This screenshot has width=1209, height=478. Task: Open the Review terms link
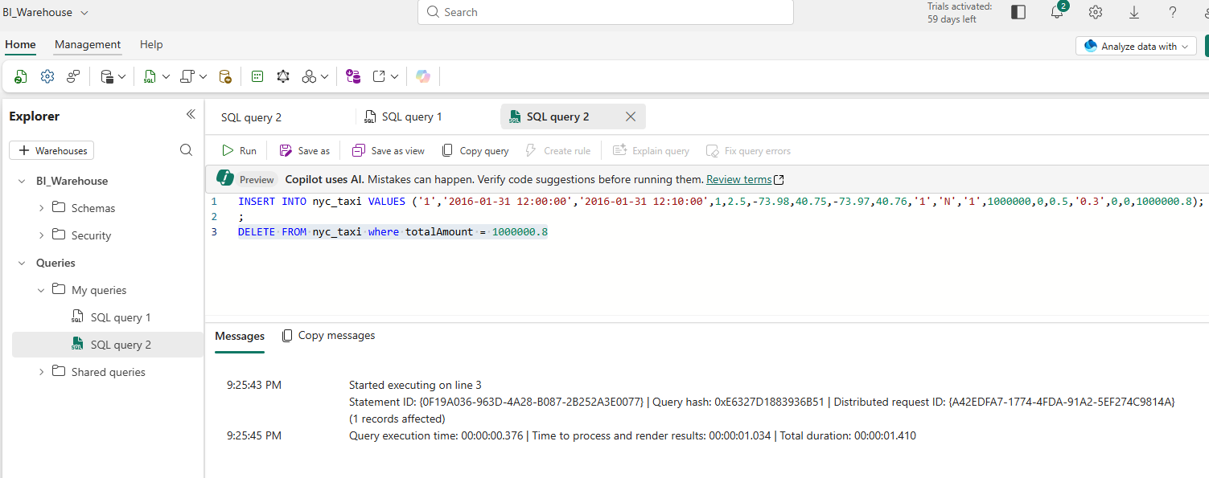(745, 179)
